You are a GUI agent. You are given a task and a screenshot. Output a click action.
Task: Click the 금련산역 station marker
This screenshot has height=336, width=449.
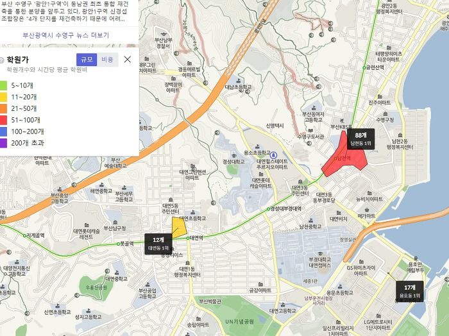point(364,68)
